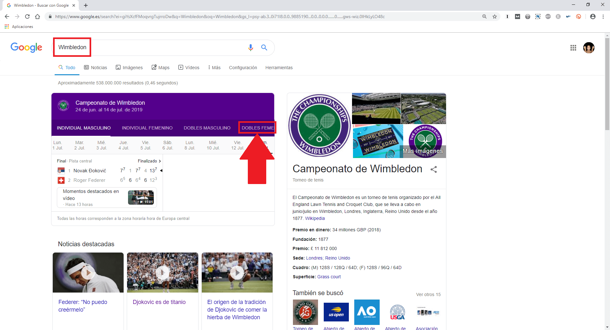Open USGA related search logo

397,312
